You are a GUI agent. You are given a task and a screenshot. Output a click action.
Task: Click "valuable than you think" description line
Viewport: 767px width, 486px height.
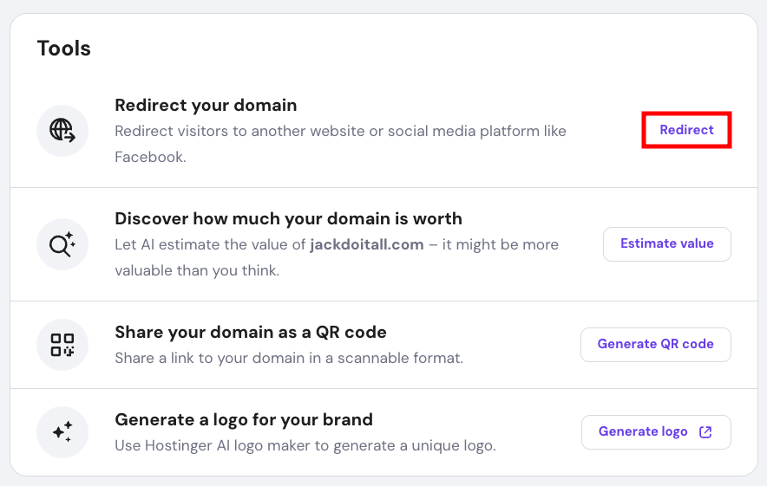click(x=200, y=270)
